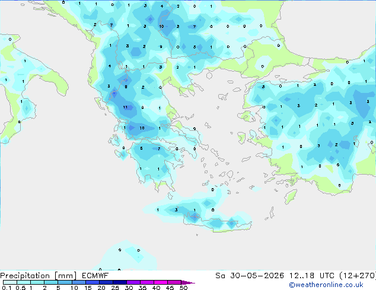Click the lightest 0.1–0.5 legend color swatch
This screenshot has height=290, width=376.
(10, 282)
